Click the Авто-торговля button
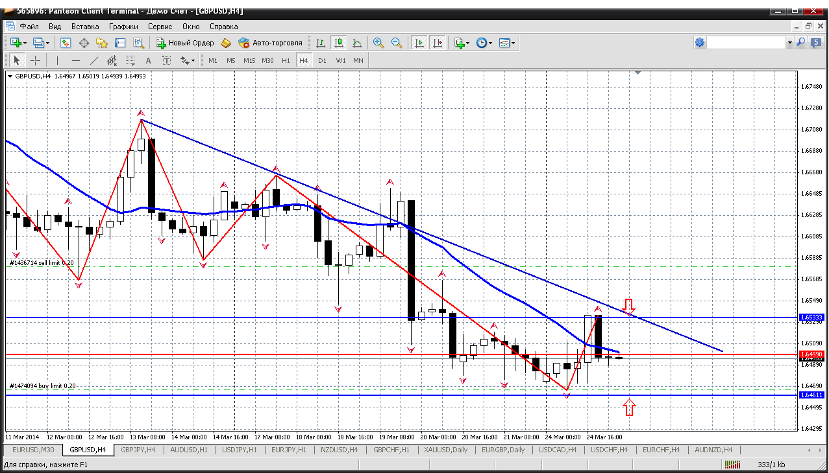The width and height of the screenshot is (829, 473). click(x=271, y=43)
